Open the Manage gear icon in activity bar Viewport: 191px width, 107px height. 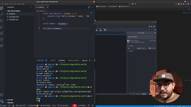point(2,101)
